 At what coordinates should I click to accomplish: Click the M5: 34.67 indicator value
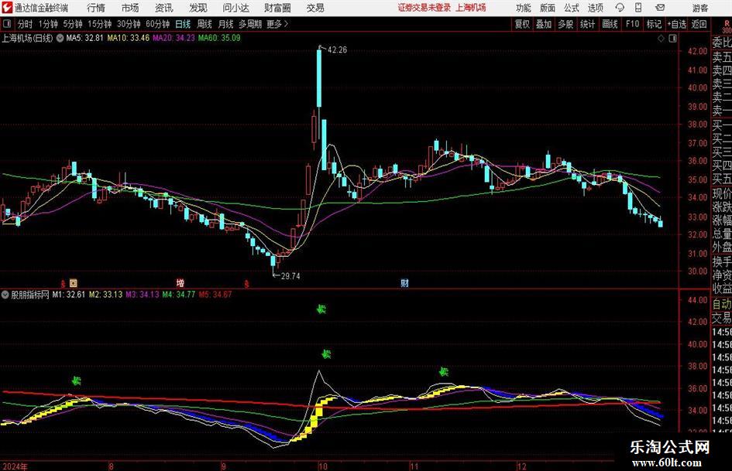point(215,295)
